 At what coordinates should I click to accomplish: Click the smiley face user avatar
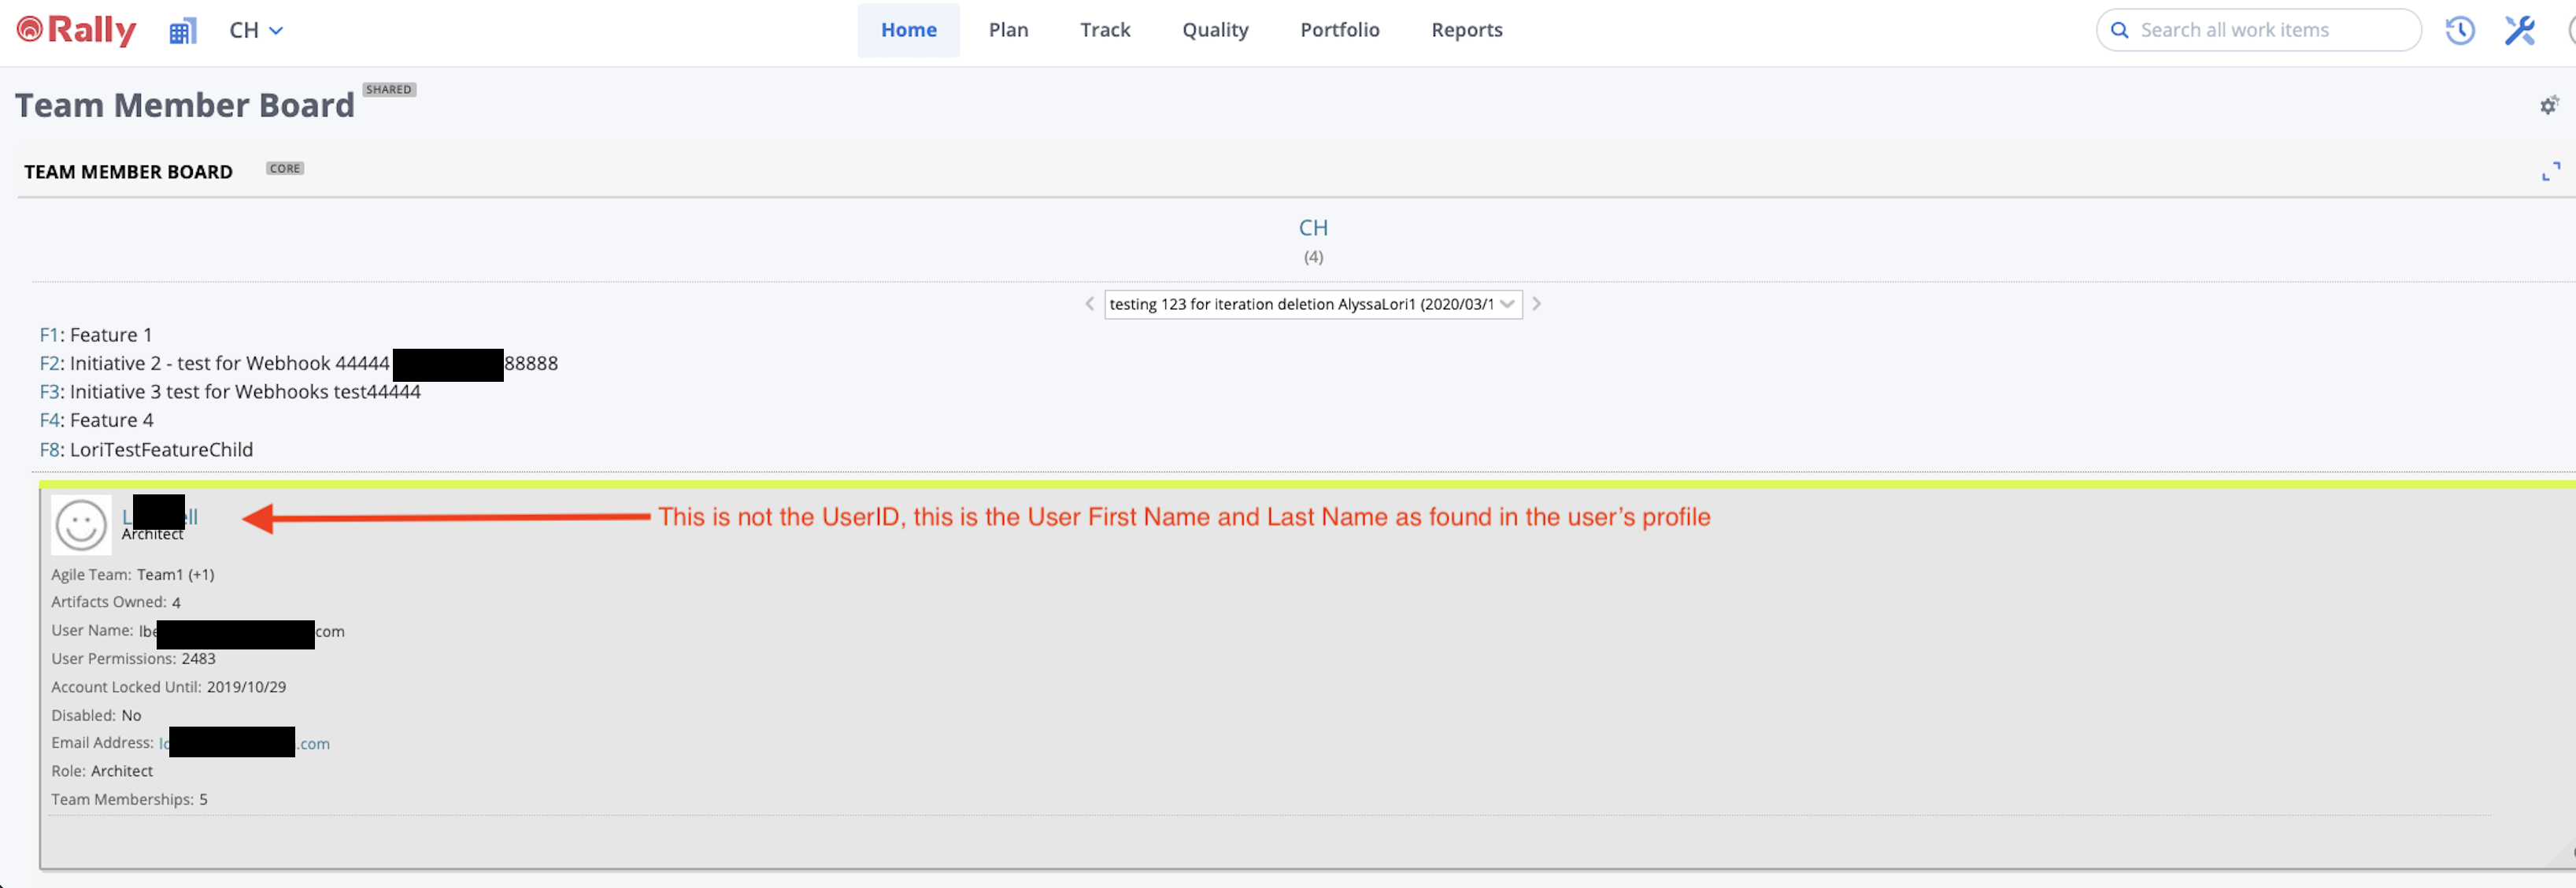[81, 525]
